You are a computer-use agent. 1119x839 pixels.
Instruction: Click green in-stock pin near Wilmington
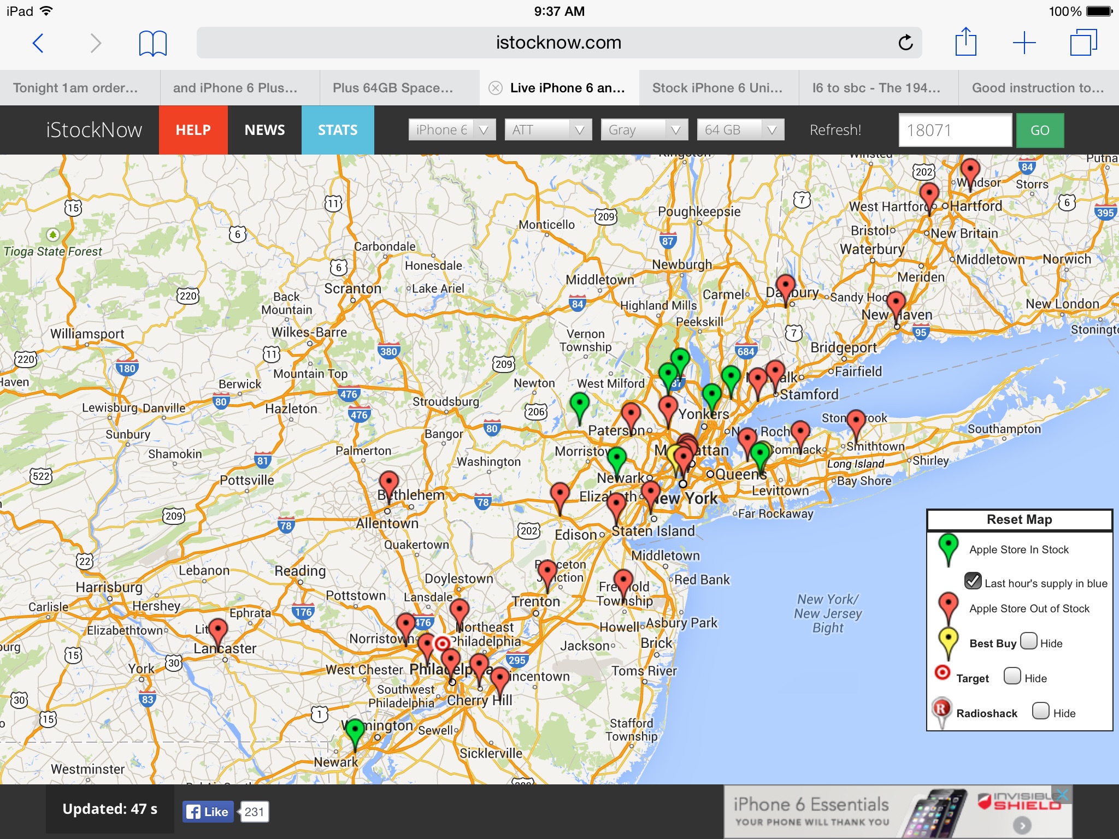coord(355,730)
